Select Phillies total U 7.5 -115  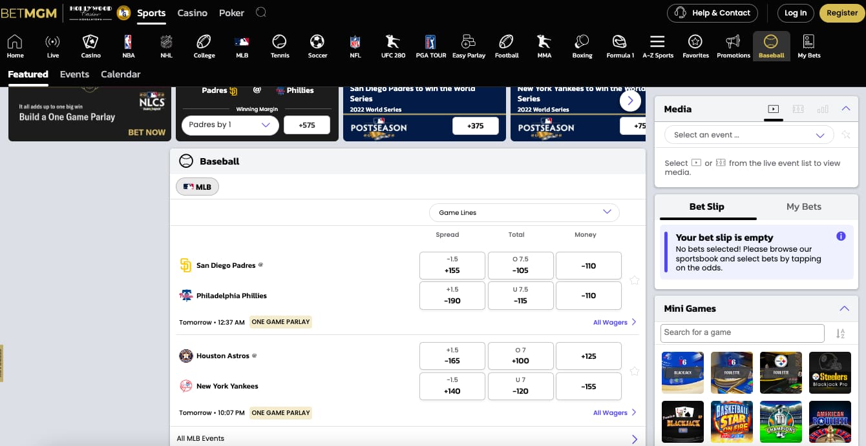pos(520,296)
